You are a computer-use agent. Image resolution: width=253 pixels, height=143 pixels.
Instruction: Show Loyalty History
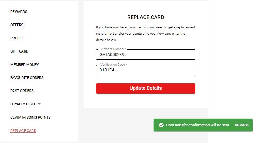[x=26, y=104]
